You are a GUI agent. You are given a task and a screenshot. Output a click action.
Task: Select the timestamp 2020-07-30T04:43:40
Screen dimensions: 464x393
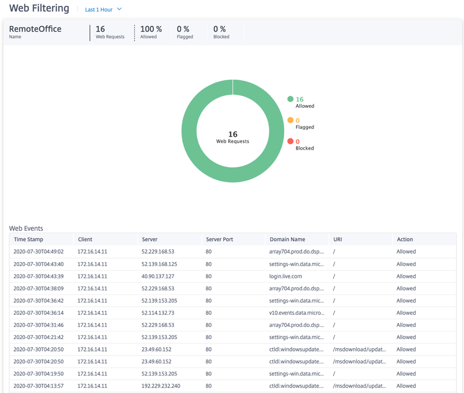39,264
